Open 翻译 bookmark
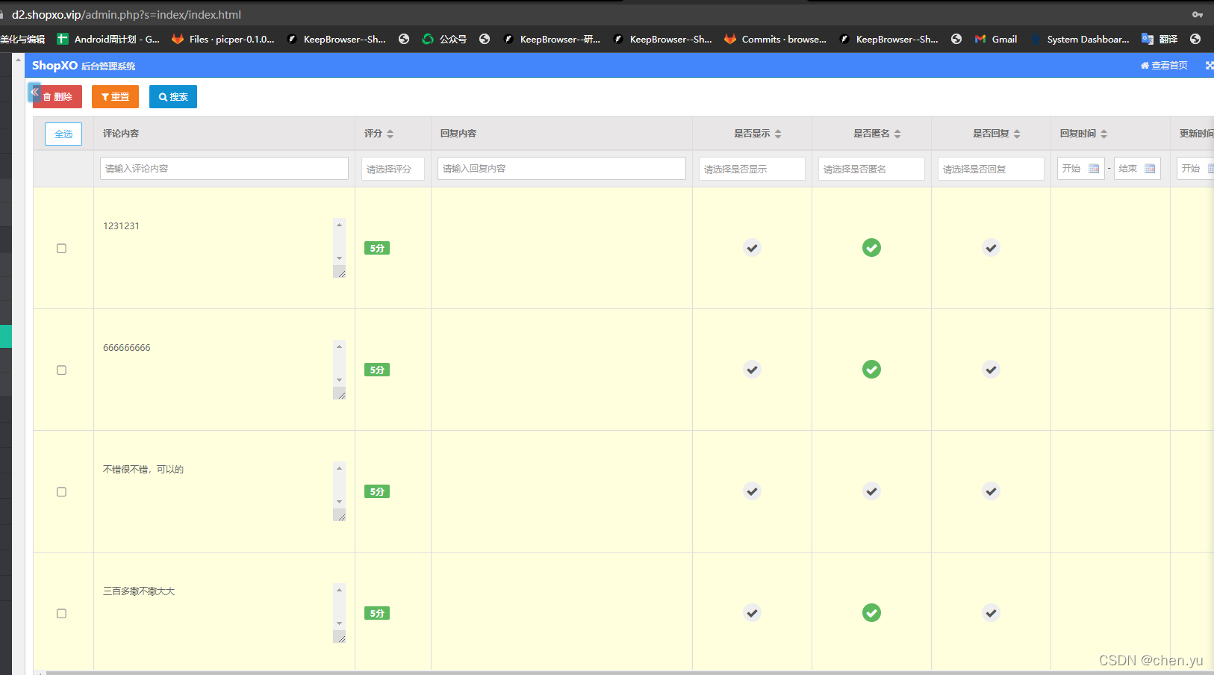 pyautogui.click(x=1159, y=39)
